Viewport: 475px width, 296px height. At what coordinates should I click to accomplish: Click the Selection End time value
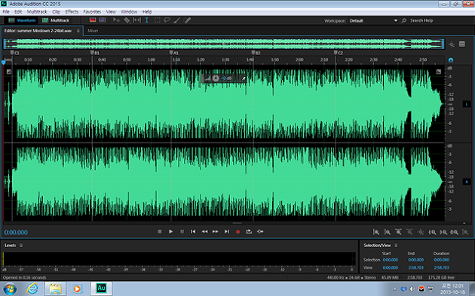pos(415,260)
